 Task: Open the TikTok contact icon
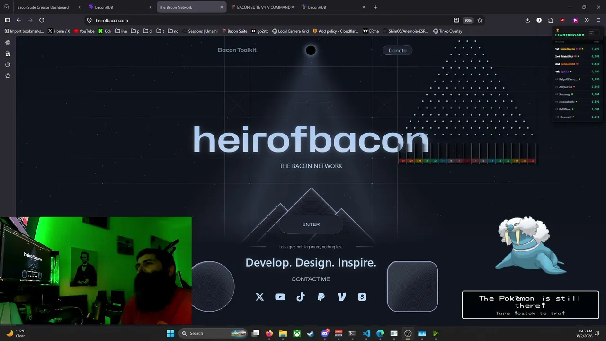pyautogui.click(x=301, y=297)
